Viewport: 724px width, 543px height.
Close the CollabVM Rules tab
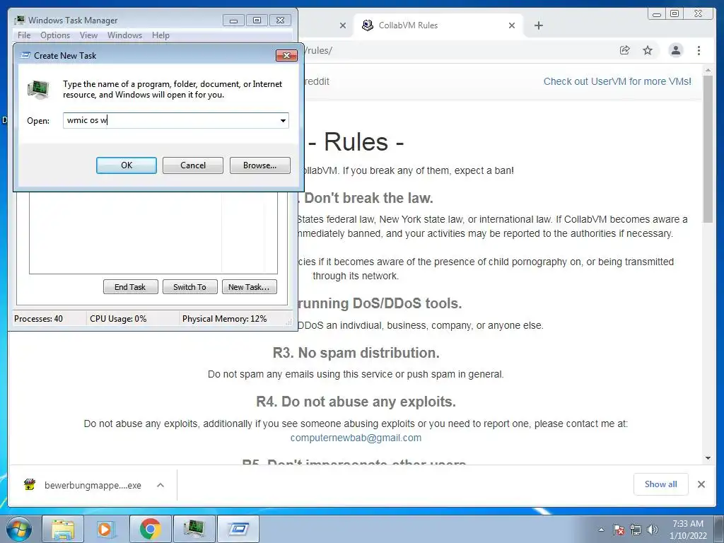point(512,25)
